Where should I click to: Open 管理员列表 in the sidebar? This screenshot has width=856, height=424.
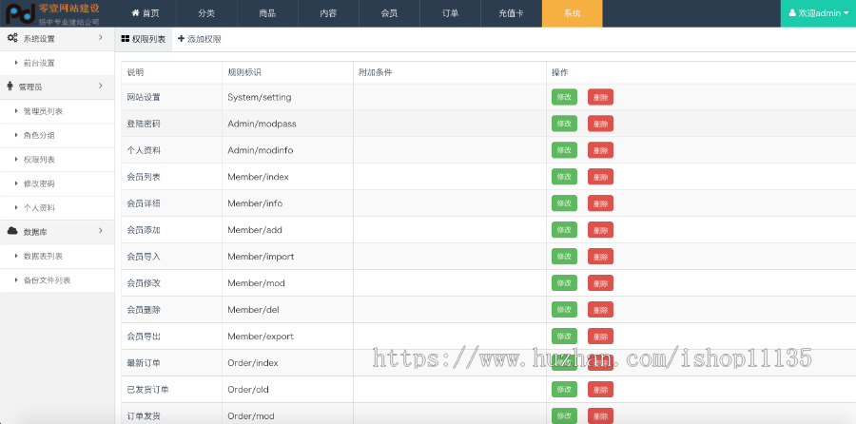coord(57,111)
